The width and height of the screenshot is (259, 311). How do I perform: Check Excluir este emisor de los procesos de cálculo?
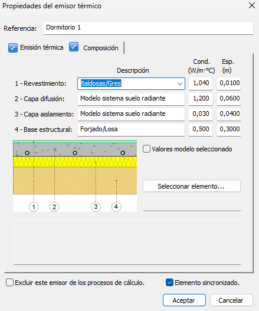9,282
